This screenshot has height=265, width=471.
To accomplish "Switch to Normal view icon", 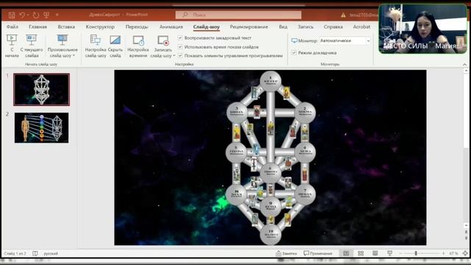I will pyautogui.click(x=346, y=253).
